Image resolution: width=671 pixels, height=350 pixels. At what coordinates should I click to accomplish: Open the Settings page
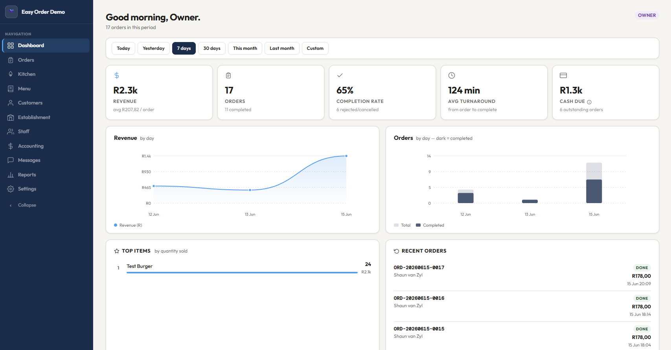click(46, 189)
